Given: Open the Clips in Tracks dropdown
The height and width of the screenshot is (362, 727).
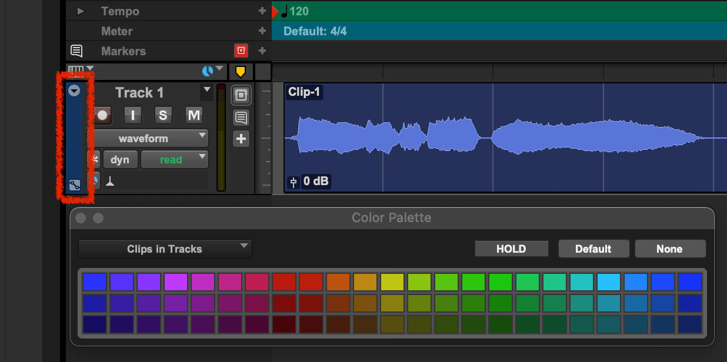Looking at the screenshot, I should (165, 249).
